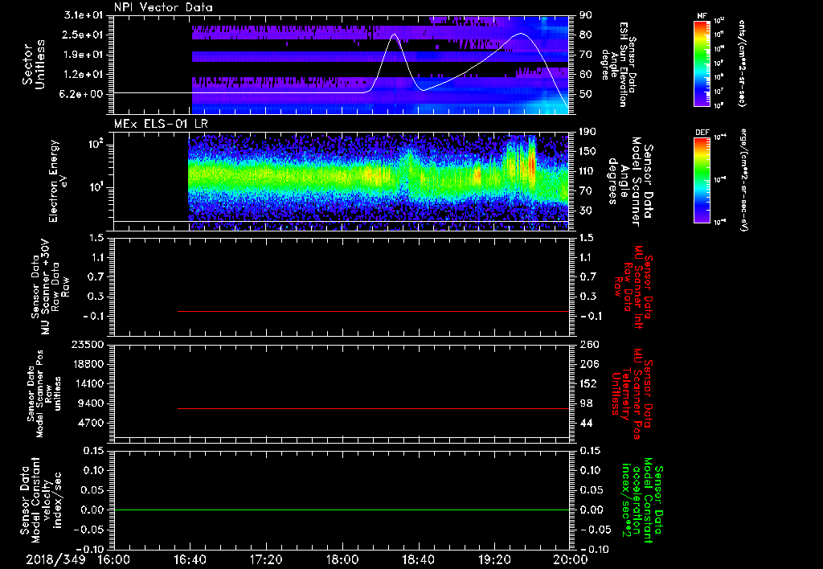
Task: Click the 206 telemetry tick label
Action: pos(588,364)
